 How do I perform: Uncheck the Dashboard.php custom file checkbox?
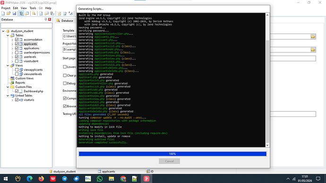pos(17,91)
